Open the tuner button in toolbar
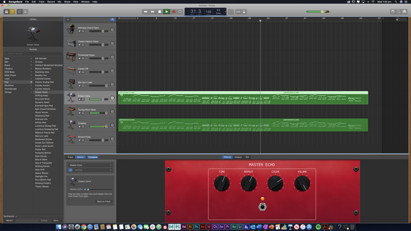The image size is (411, 231). tap(231, 12)
